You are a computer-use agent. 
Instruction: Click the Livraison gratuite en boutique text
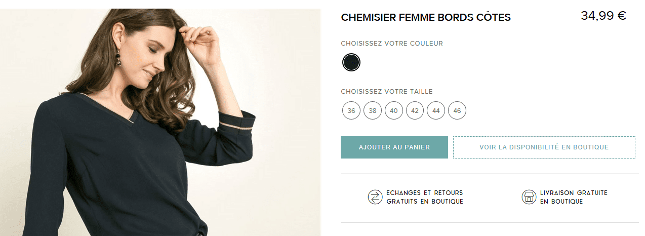(x=573, y=197)
